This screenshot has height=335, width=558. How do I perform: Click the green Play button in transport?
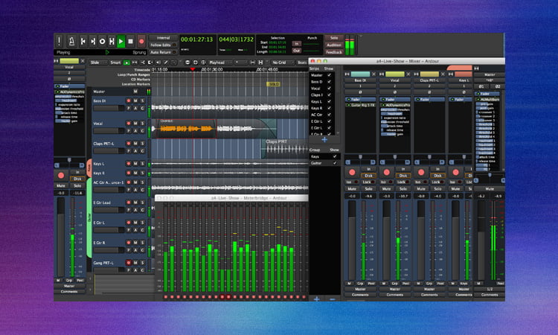click(121, 42)
